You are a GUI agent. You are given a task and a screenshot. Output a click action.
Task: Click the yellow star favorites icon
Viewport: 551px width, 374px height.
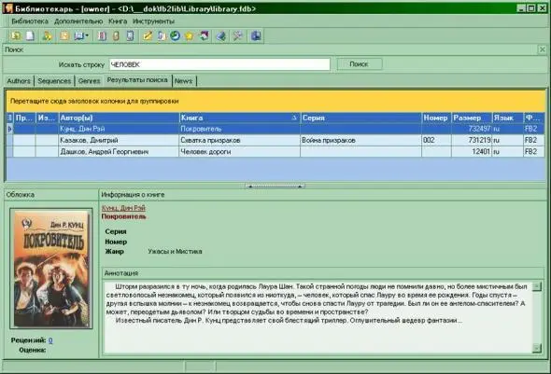[190, 35]
